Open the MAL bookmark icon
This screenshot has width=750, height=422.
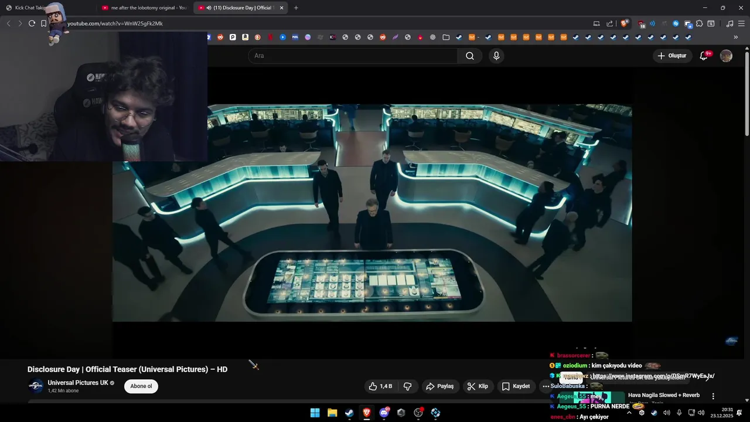pyautogui.click(x=295, y=37)
